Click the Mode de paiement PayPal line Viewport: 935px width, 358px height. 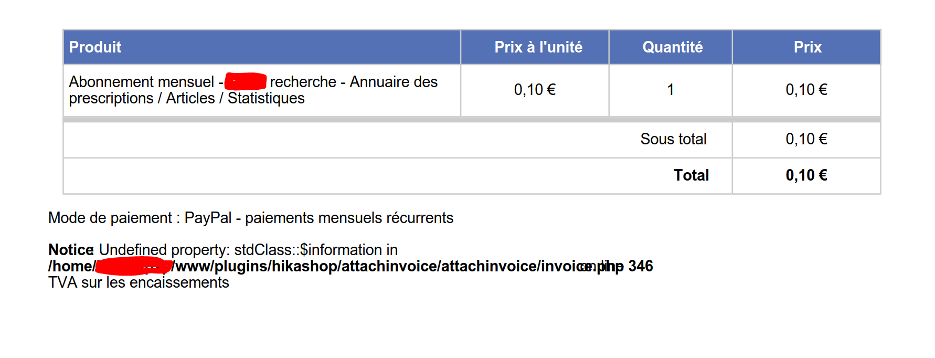tap(251, 218)
